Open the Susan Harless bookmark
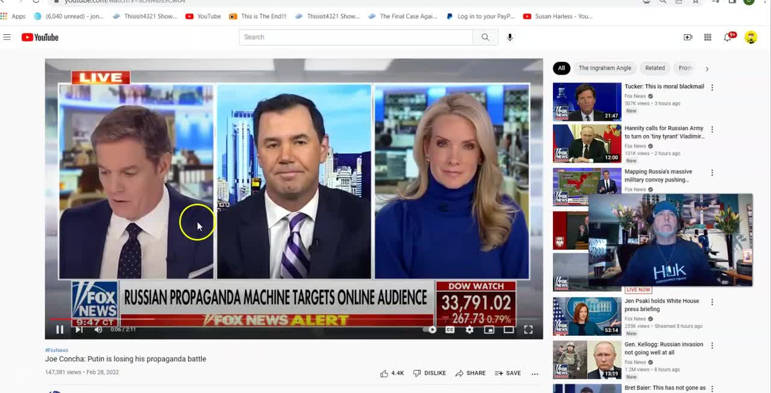 [558, 16]
